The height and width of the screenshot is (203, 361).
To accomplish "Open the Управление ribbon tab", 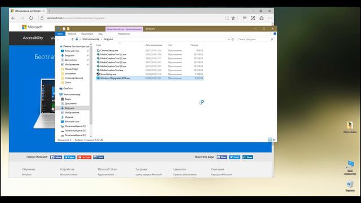I will [124, 34].
